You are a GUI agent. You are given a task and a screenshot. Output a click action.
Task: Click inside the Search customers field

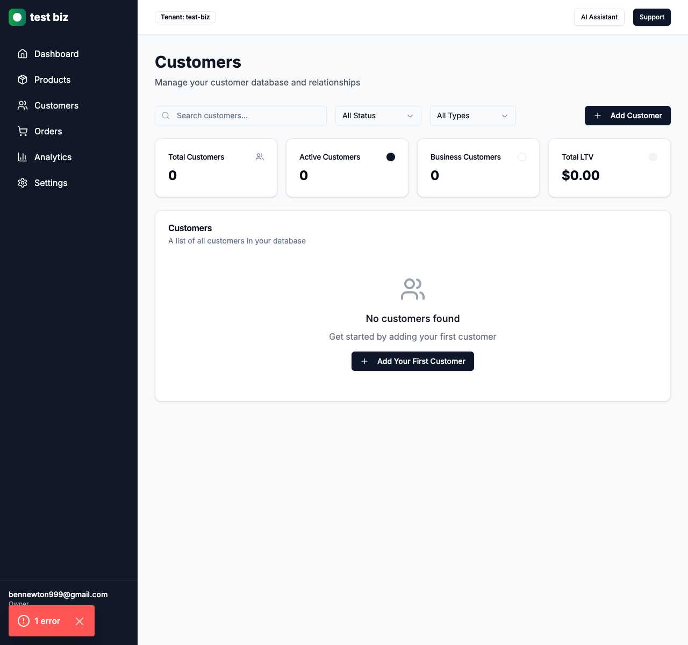tap(240, 116)
